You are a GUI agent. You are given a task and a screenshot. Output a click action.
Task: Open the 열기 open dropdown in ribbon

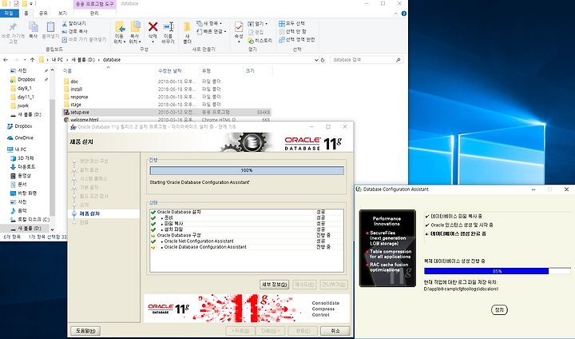coord(258,23)
